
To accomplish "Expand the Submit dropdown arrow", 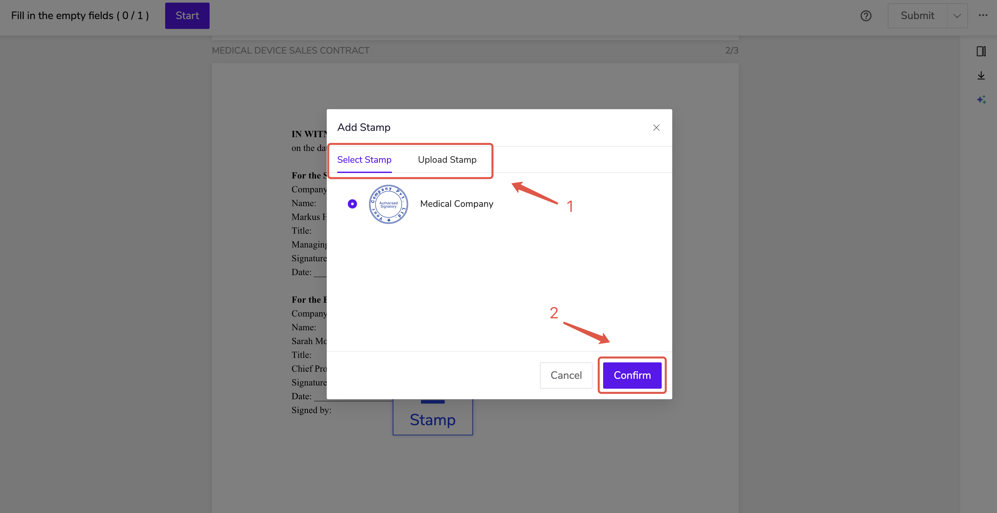I will click(957, 16).
